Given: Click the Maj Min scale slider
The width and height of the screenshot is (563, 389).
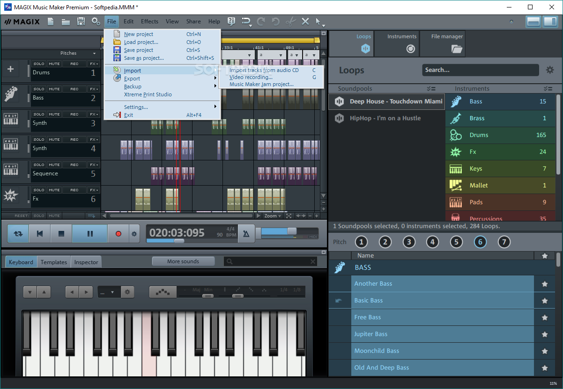Looking at the screenshot, I should pyautogui.click(x=207, y=296).
